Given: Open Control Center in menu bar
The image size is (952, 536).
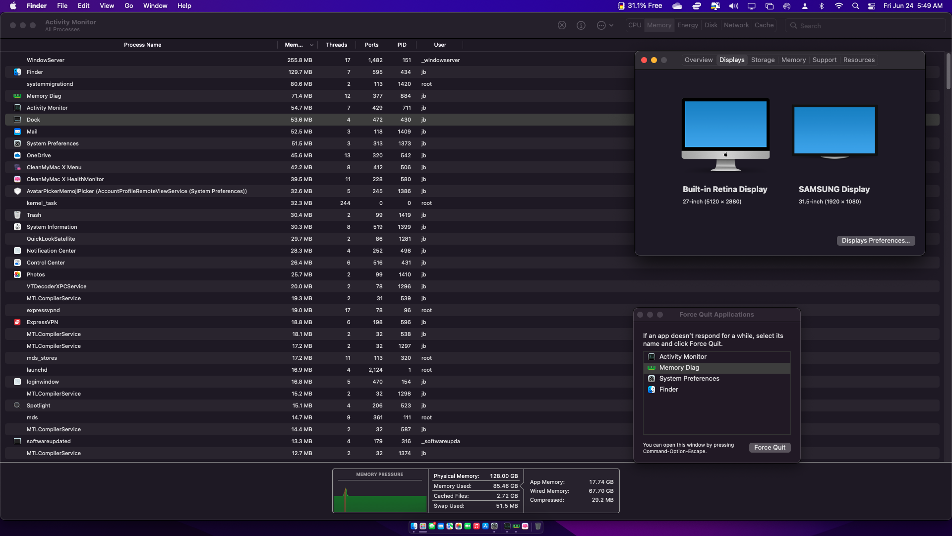Looking at the screenshot, I should click(x=872, y=6).
